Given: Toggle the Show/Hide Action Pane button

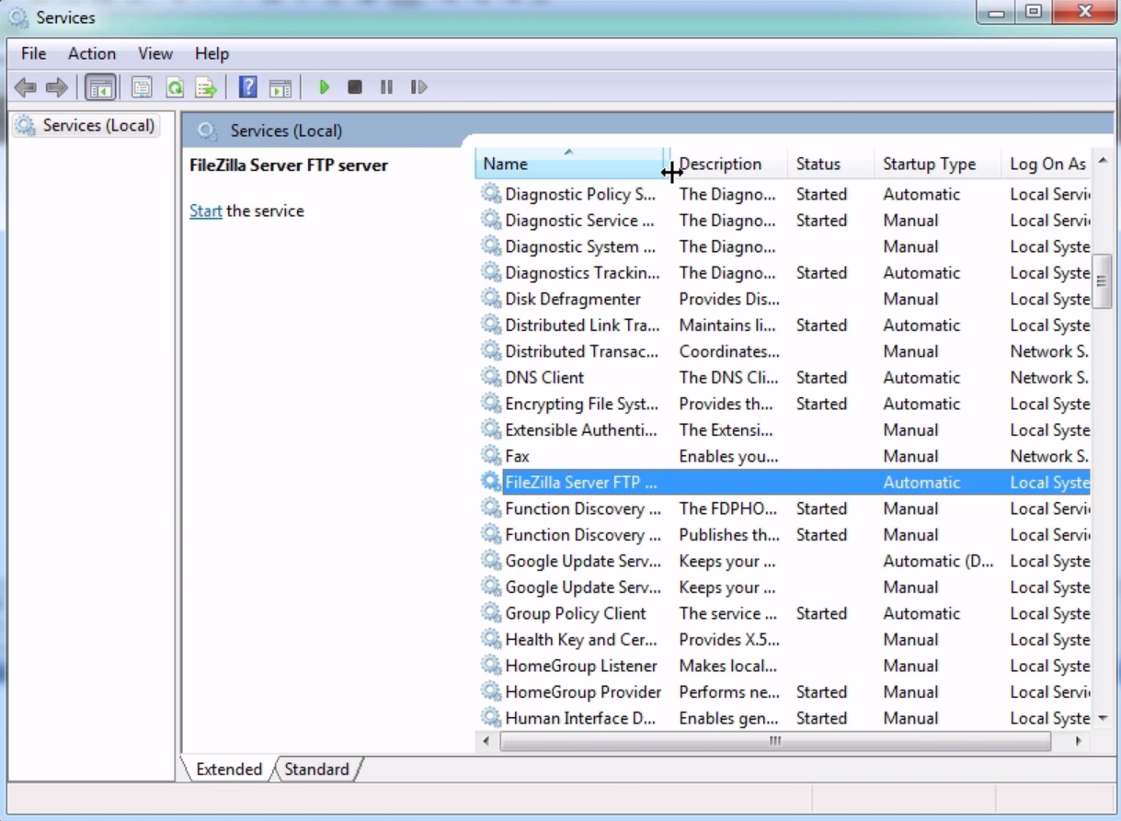Looking at the screenshot, I should pyautogui.click(x=280, y=87).
